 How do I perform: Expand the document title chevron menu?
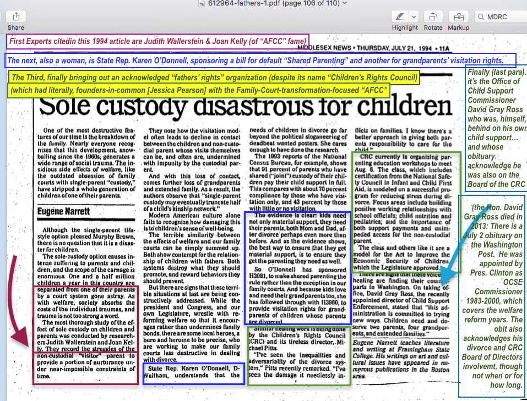[345, 3]
